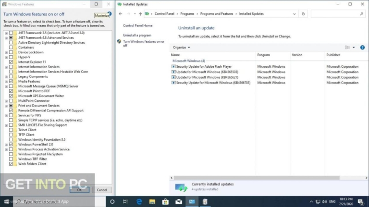The width and height of the screenshot is (369, 207).
Task: Click icon of Update KB4565503 row
Action: coord(173,72)
